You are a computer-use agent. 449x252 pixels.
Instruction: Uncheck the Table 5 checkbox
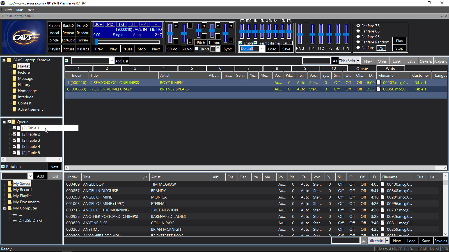click(15, 153)
